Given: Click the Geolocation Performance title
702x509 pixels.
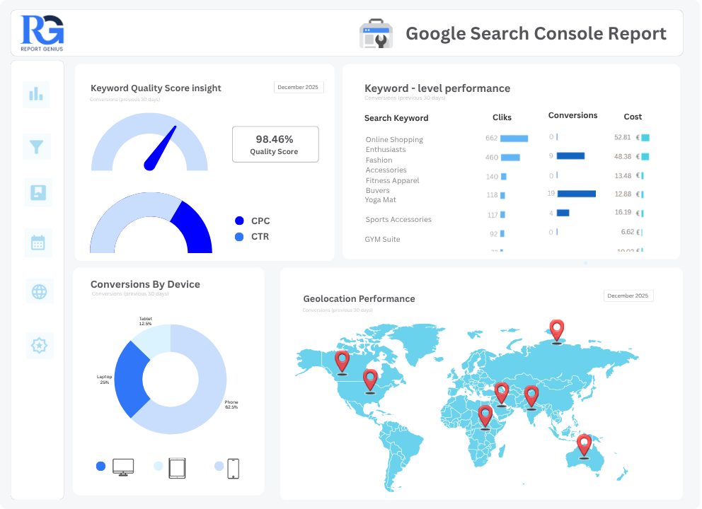Looking at the screenshot, I should [x=359, y=299].
